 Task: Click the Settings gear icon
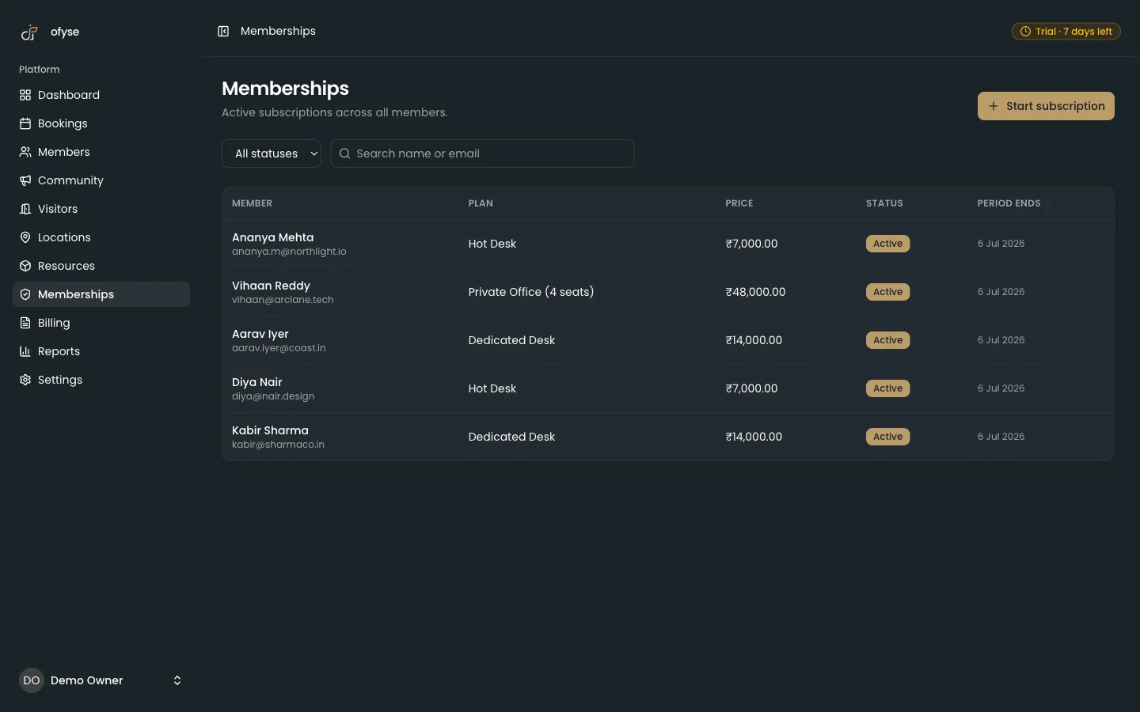coord(25,380)
